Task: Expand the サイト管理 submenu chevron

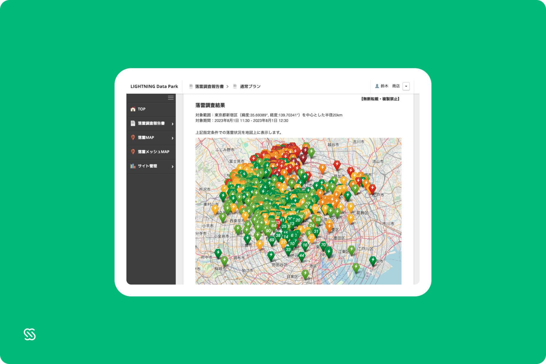Action: pyautogui.click(x=172, y=167)
